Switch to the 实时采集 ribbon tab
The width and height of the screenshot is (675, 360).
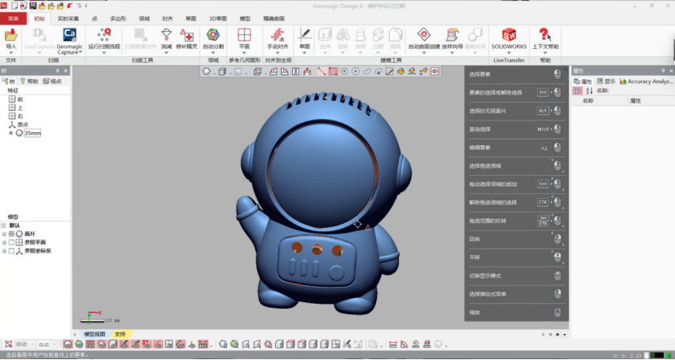point(68,19)
